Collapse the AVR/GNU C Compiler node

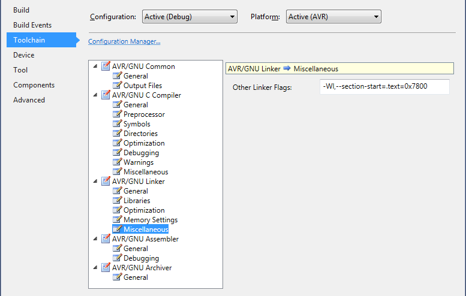(x=96, y=95)
